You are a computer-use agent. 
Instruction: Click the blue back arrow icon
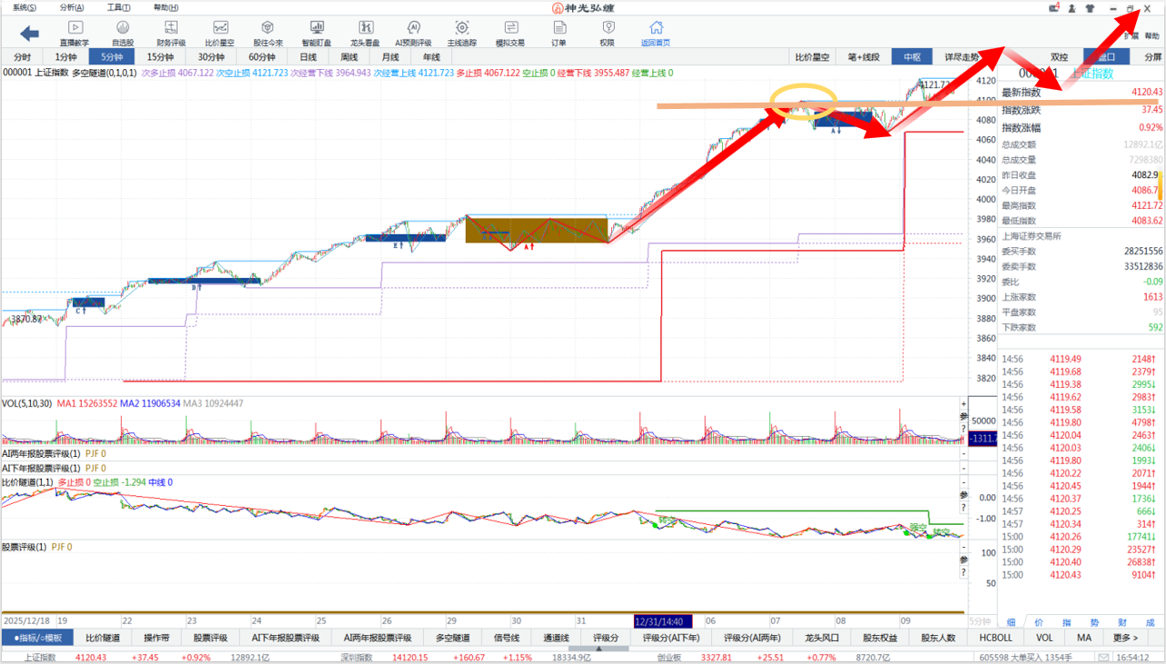coord(29,34)
